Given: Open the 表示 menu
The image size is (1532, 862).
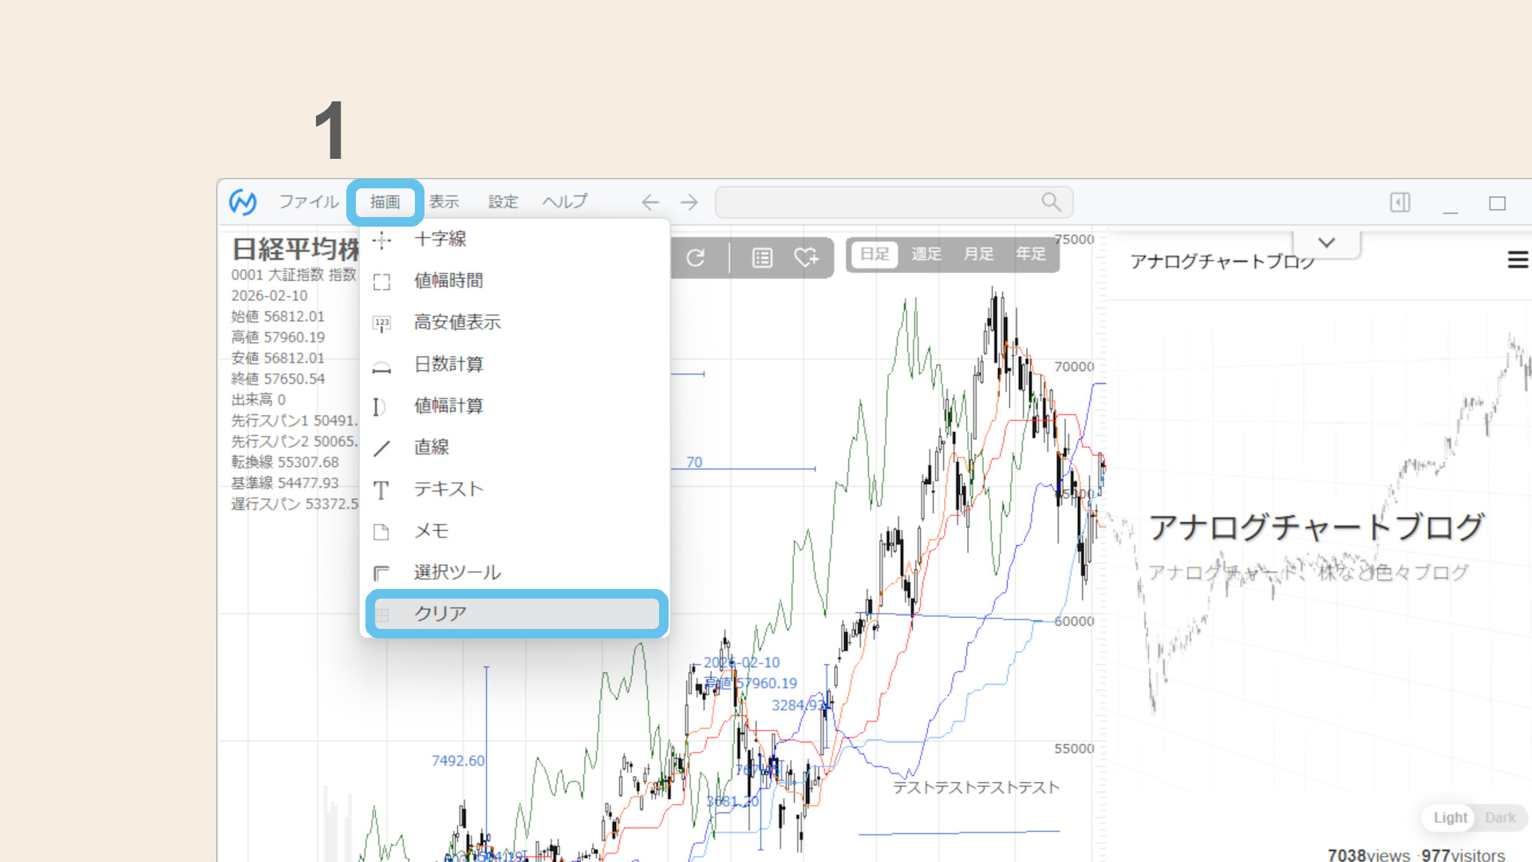Looking at the screenshot, I should click(444, 202).
